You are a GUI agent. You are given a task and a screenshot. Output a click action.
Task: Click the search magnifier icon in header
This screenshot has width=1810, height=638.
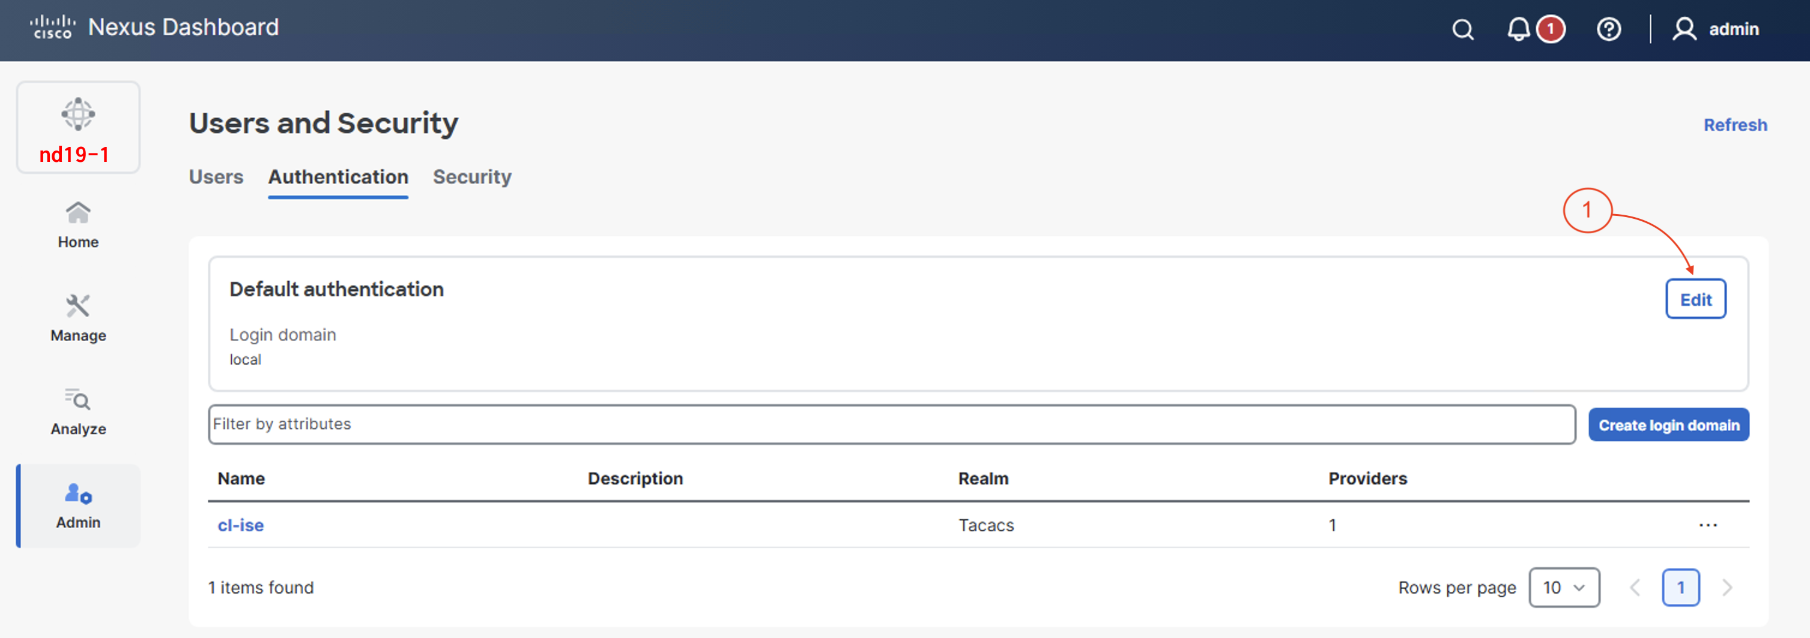pyautogui.click(x=1463, y=29)
